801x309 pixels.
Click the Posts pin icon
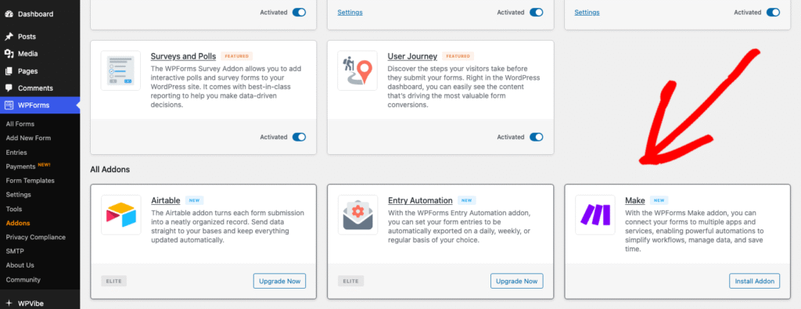point(9,37)
